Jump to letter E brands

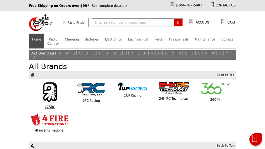tap(94, 53)
